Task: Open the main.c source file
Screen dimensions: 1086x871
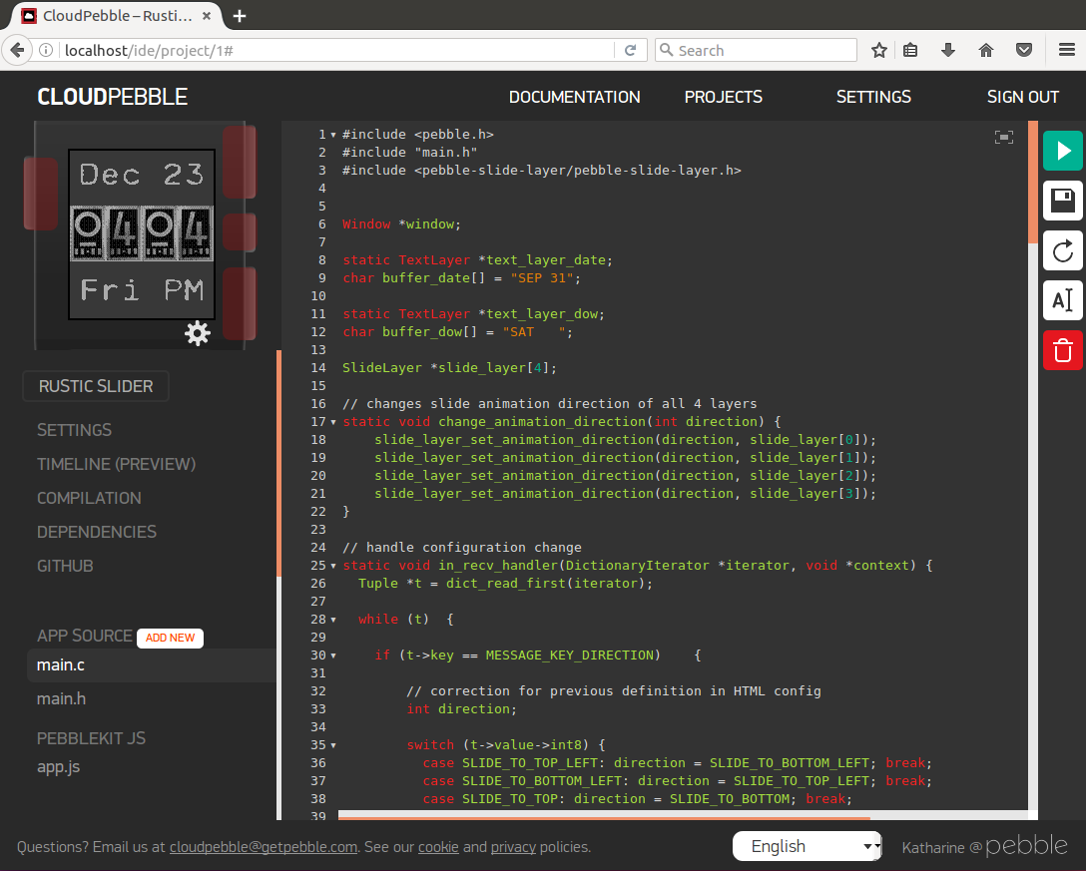Action: (x=152, y=665)
